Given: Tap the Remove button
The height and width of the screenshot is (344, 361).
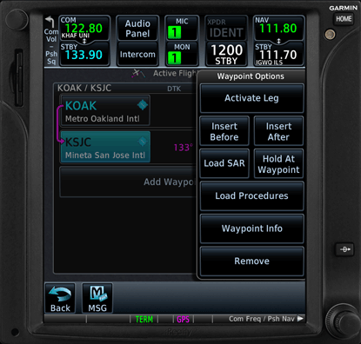Looking at the screenshot, I should tap(251, 261).
